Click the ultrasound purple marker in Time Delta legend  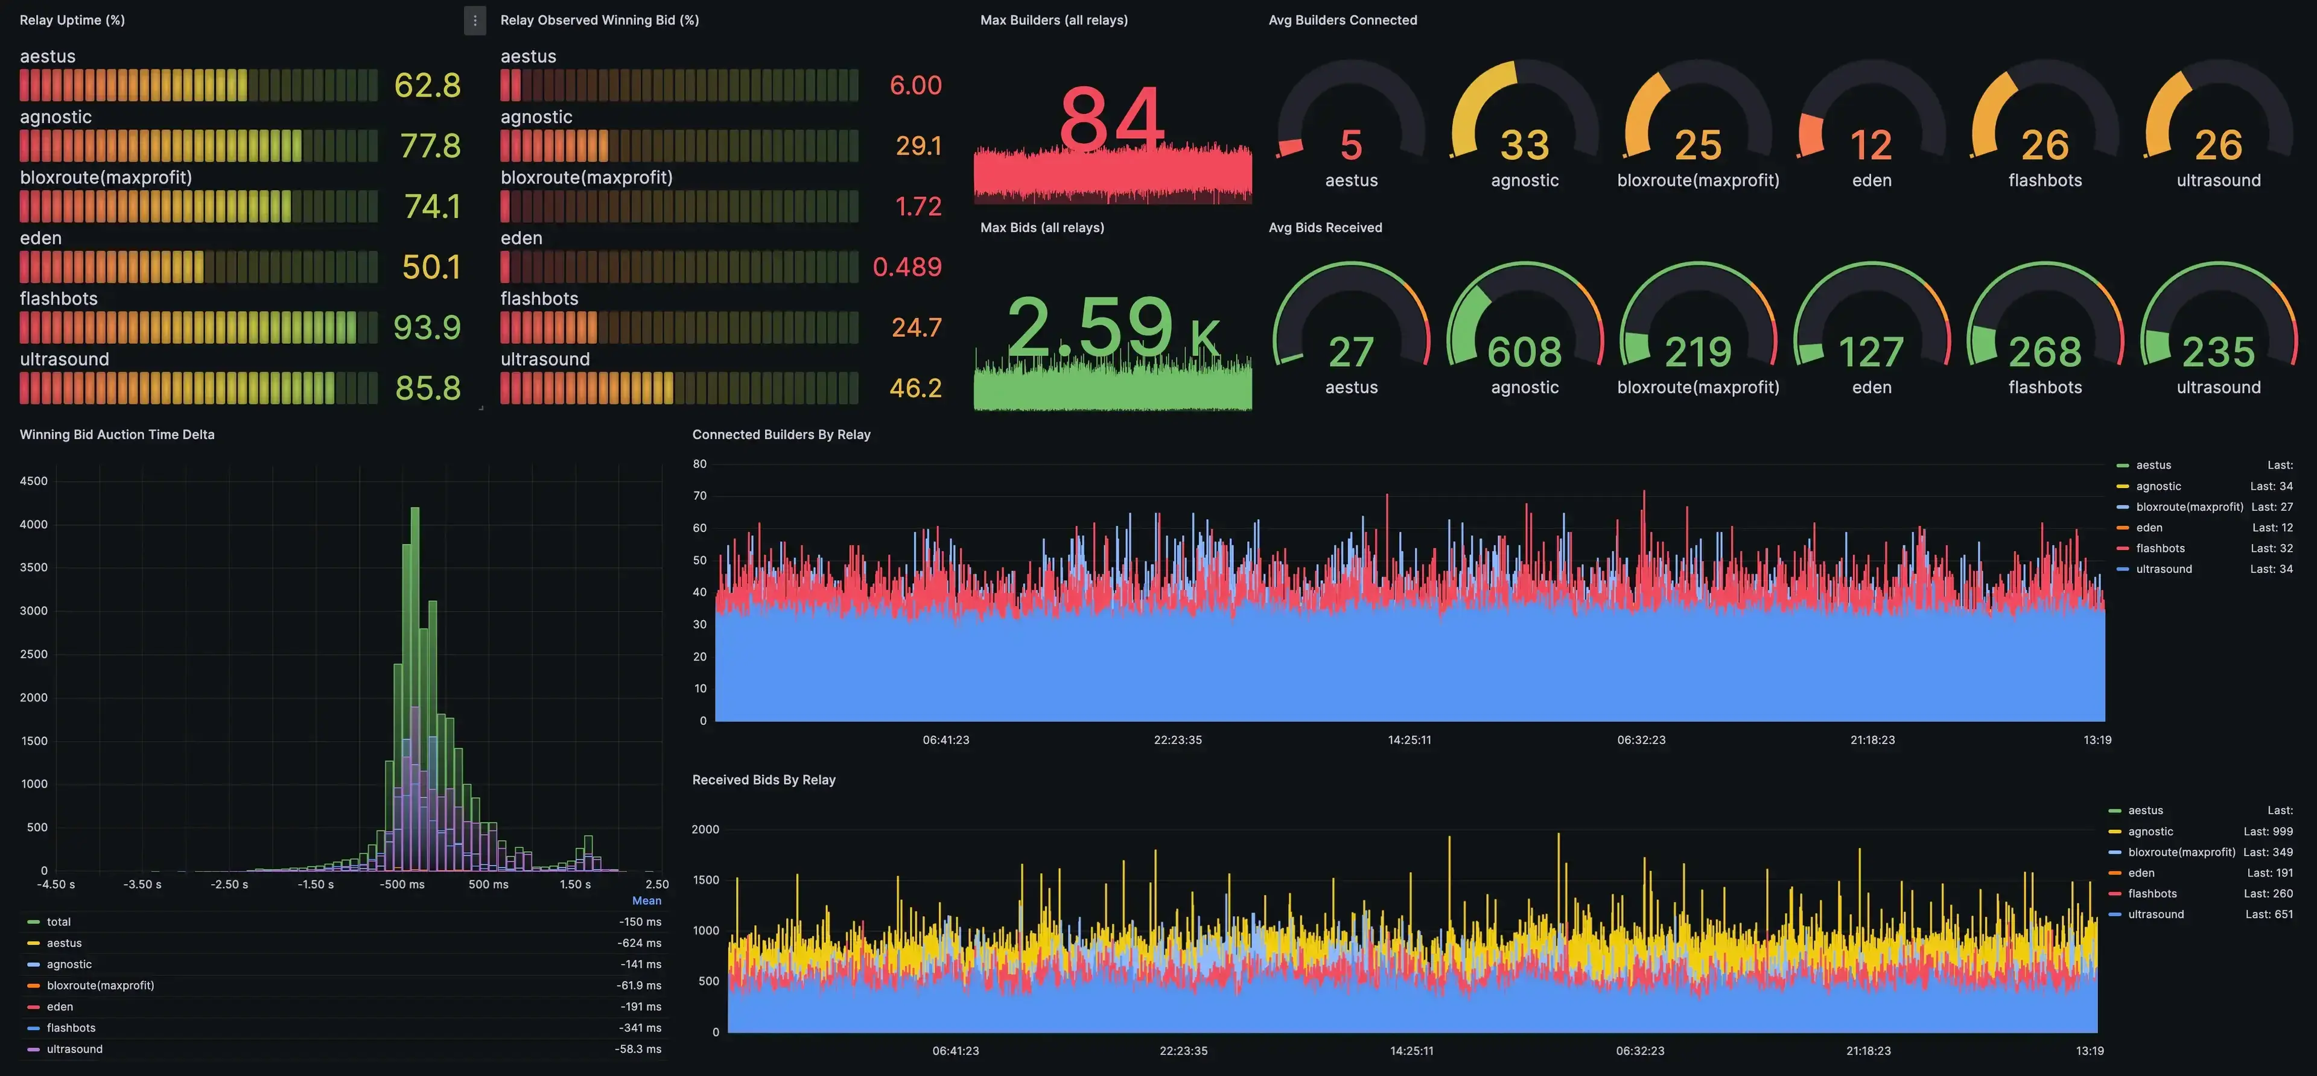33,1049
